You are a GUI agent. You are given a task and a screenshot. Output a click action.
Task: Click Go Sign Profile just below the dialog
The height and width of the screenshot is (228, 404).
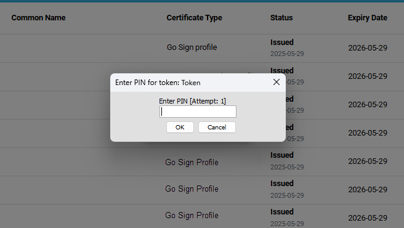pos(192,163)
